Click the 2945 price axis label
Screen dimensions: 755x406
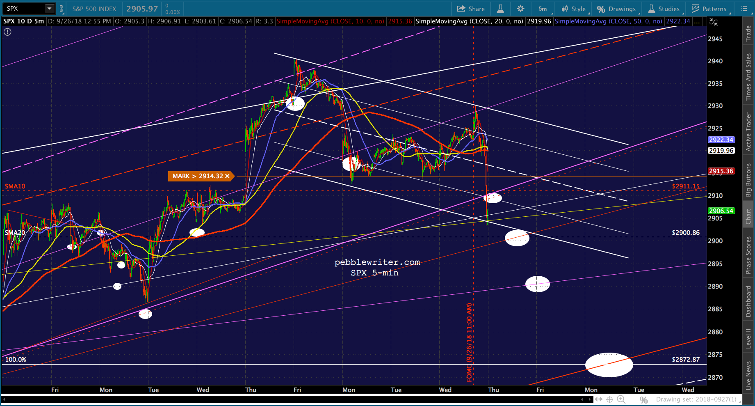click(x=715, y=39)
